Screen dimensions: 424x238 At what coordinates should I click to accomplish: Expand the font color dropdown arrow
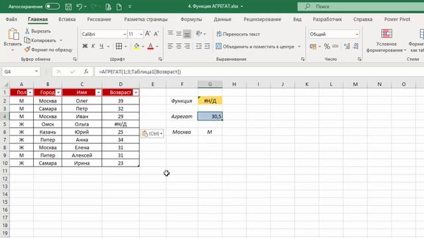point(157,46)
